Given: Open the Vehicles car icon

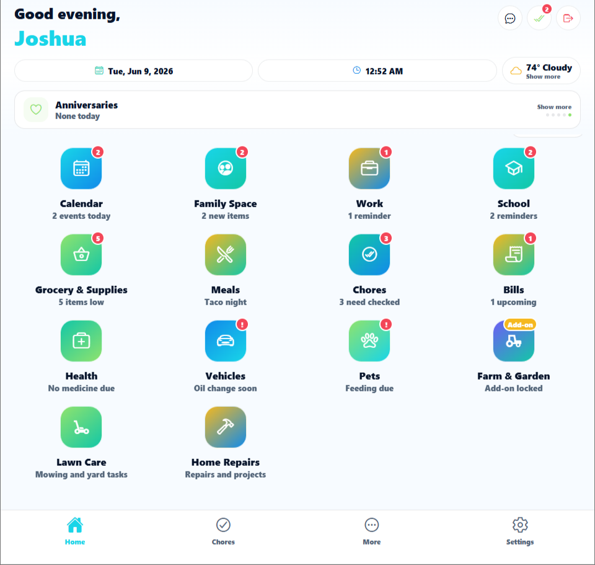Looking at the screenshot, I should pos(226,340).
